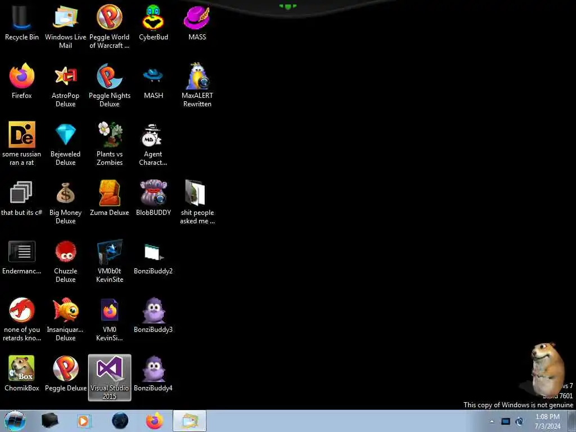Select 'that but its c#' icon
The height and width of the screenshot is (432, 576).
point(22,199)
